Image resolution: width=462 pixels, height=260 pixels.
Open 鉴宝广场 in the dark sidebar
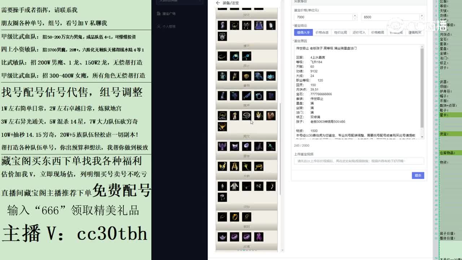click(x=166, y=14)
